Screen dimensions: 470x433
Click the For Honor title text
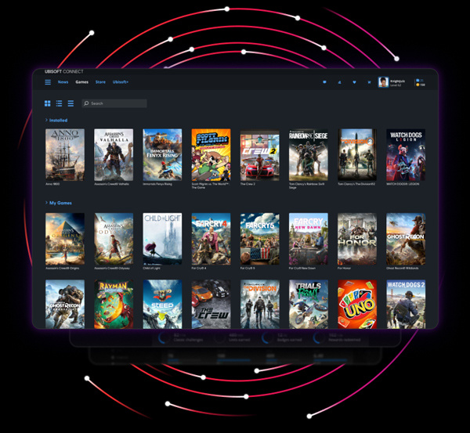(344, 269)
